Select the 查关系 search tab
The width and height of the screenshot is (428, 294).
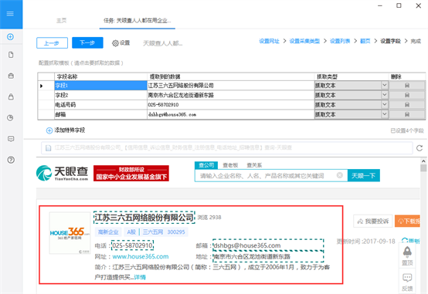click(254, 165)
